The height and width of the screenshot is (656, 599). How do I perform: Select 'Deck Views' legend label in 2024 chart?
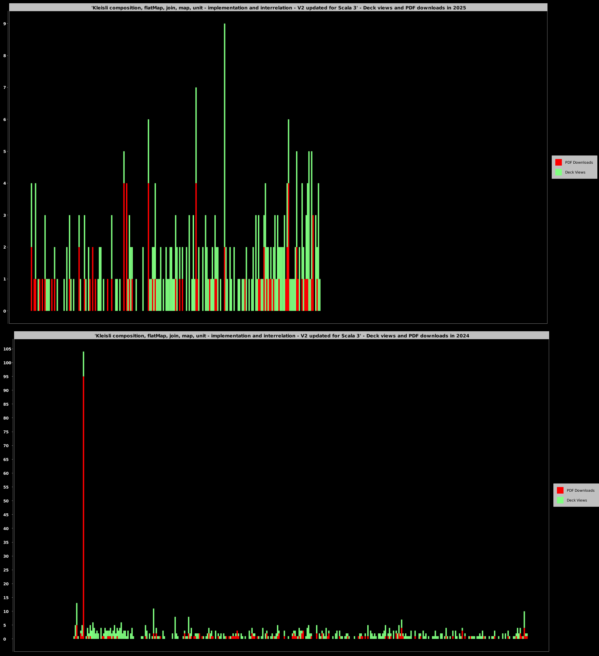pyautogui.click(x=577, y=500)
